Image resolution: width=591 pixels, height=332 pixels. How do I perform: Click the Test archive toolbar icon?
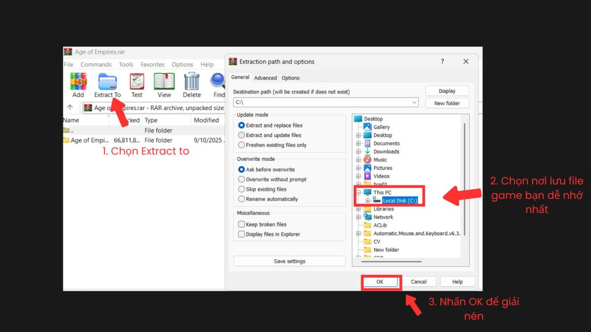[x=137, y=82]
